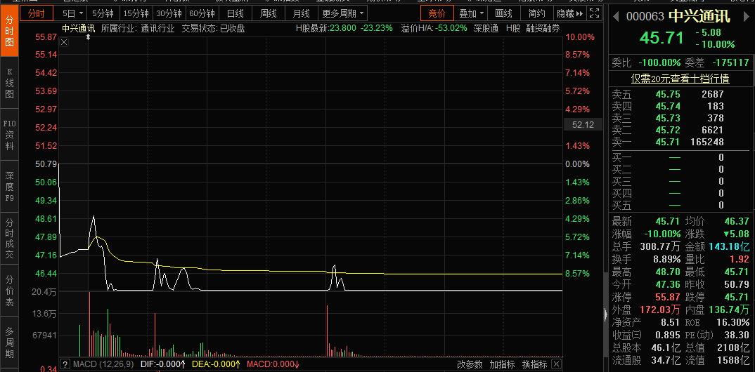Click the H股 tag

(512, 28)
